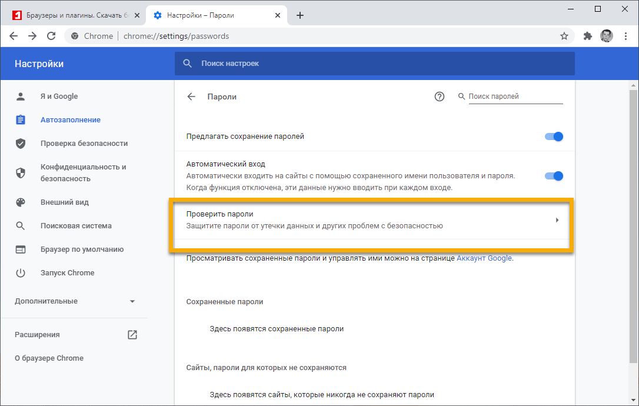The width and height of the screenshot is (639, 406).
Task: Open a new tab with plus icon
Action: point(300,15)
